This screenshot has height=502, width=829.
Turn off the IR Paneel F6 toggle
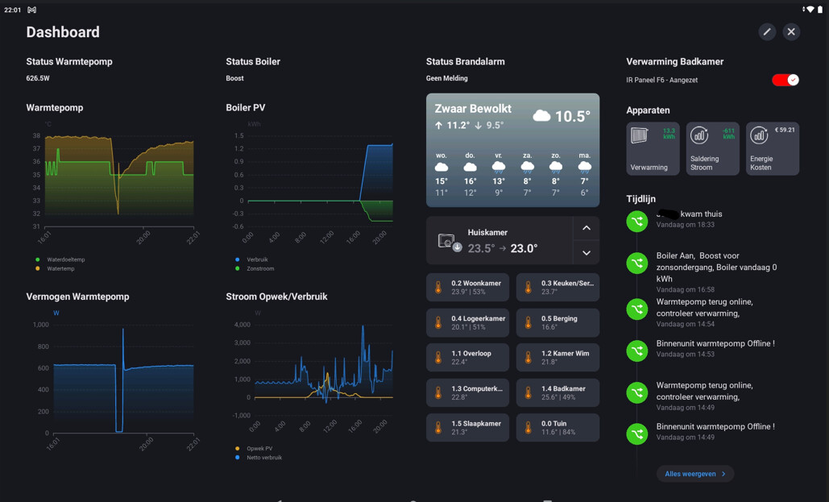click(785, 80)
